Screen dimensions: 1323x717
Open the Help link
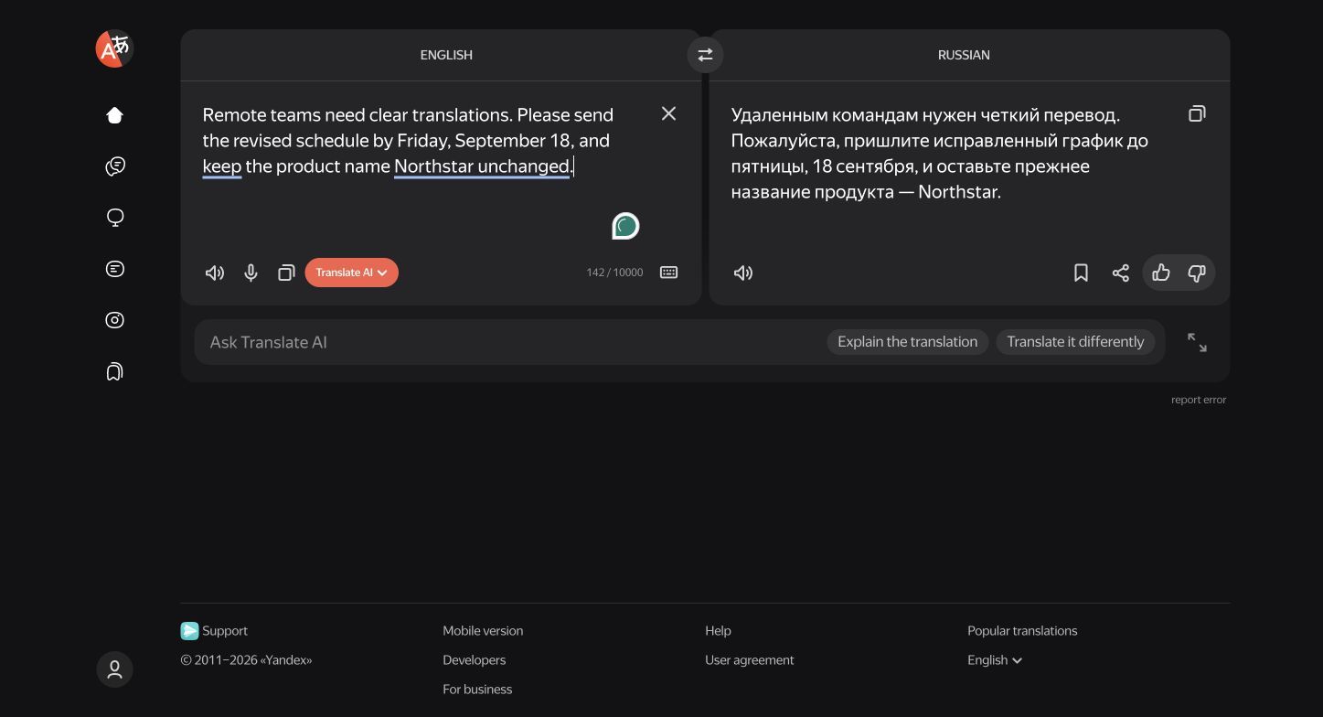coord(718,631)
